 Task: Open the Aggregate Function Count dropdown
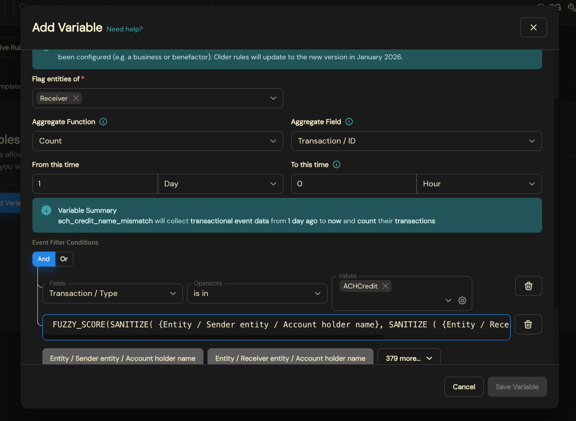pyautogui.click(x=158, y=141)
